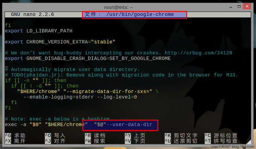Viewport: 256px width, 149px height.
Task: Click the ^V 下页 next page shortcut
Action: click(135, 141)
